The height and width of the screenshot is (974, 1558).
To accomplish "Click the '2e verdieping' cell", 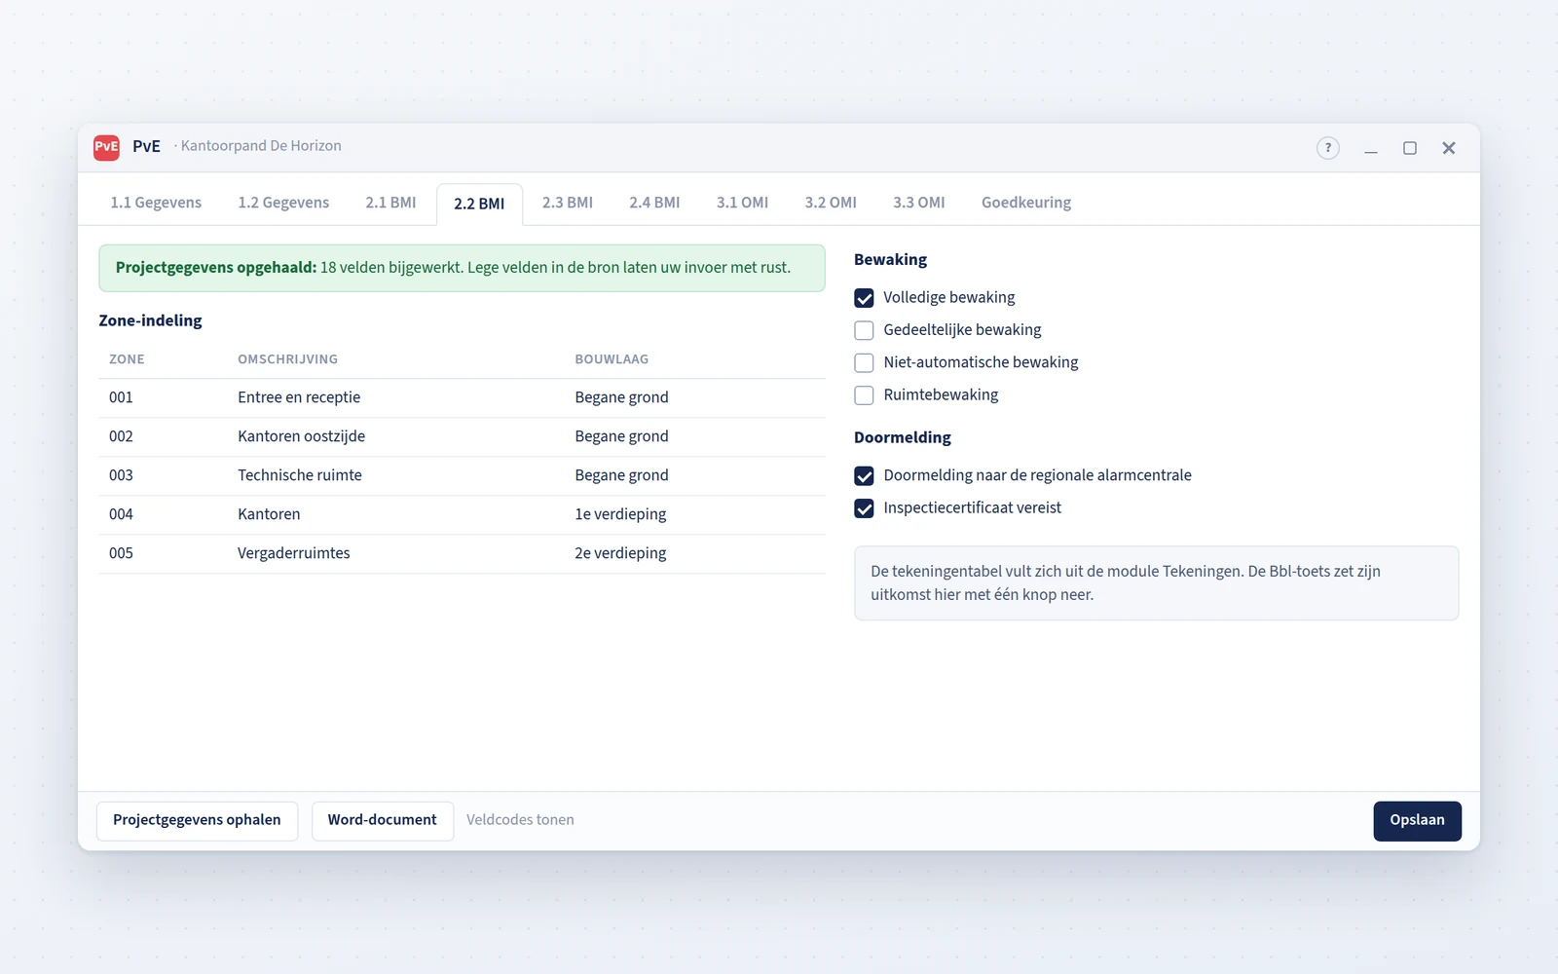I will (x=621, y=553).
